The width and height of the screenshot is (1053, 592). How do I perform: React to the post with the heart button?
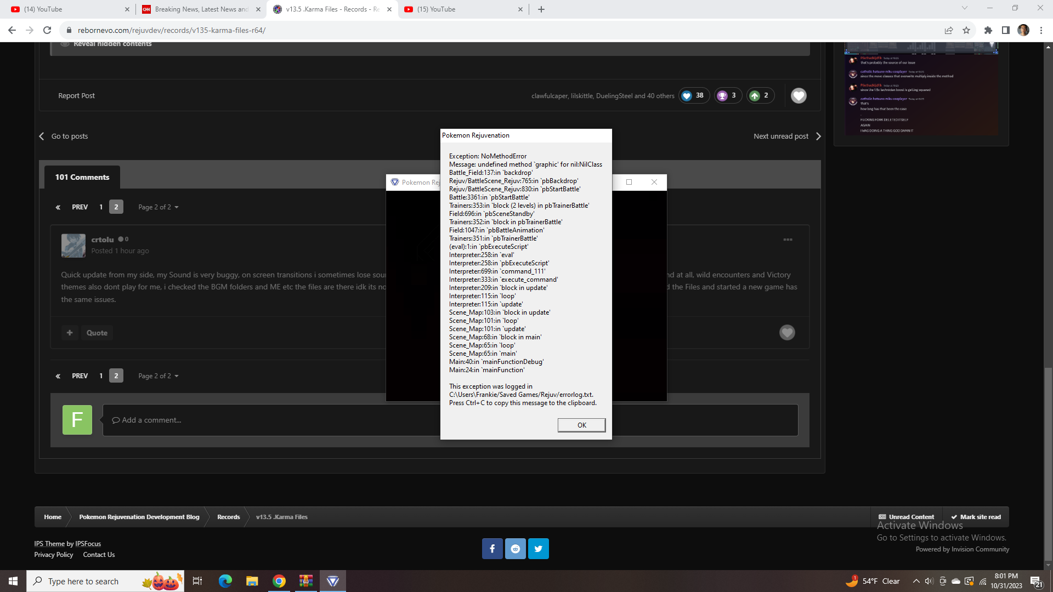tap(799, 95)
